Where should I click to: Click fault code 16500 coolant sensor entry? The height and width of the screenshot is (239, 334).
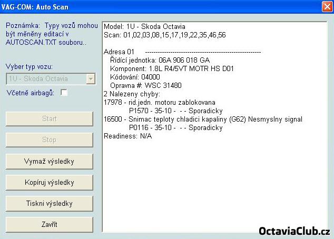point(203,119)
